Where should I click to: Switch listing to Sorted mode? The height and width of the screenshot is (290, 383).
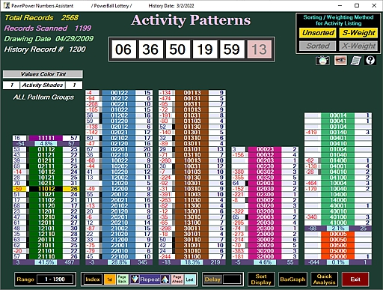point(318,46)
